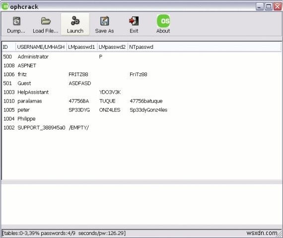The width and height of the screenshot is (283, 238).
Task: Click ID 1010 cell
Action: pos(9,101)
